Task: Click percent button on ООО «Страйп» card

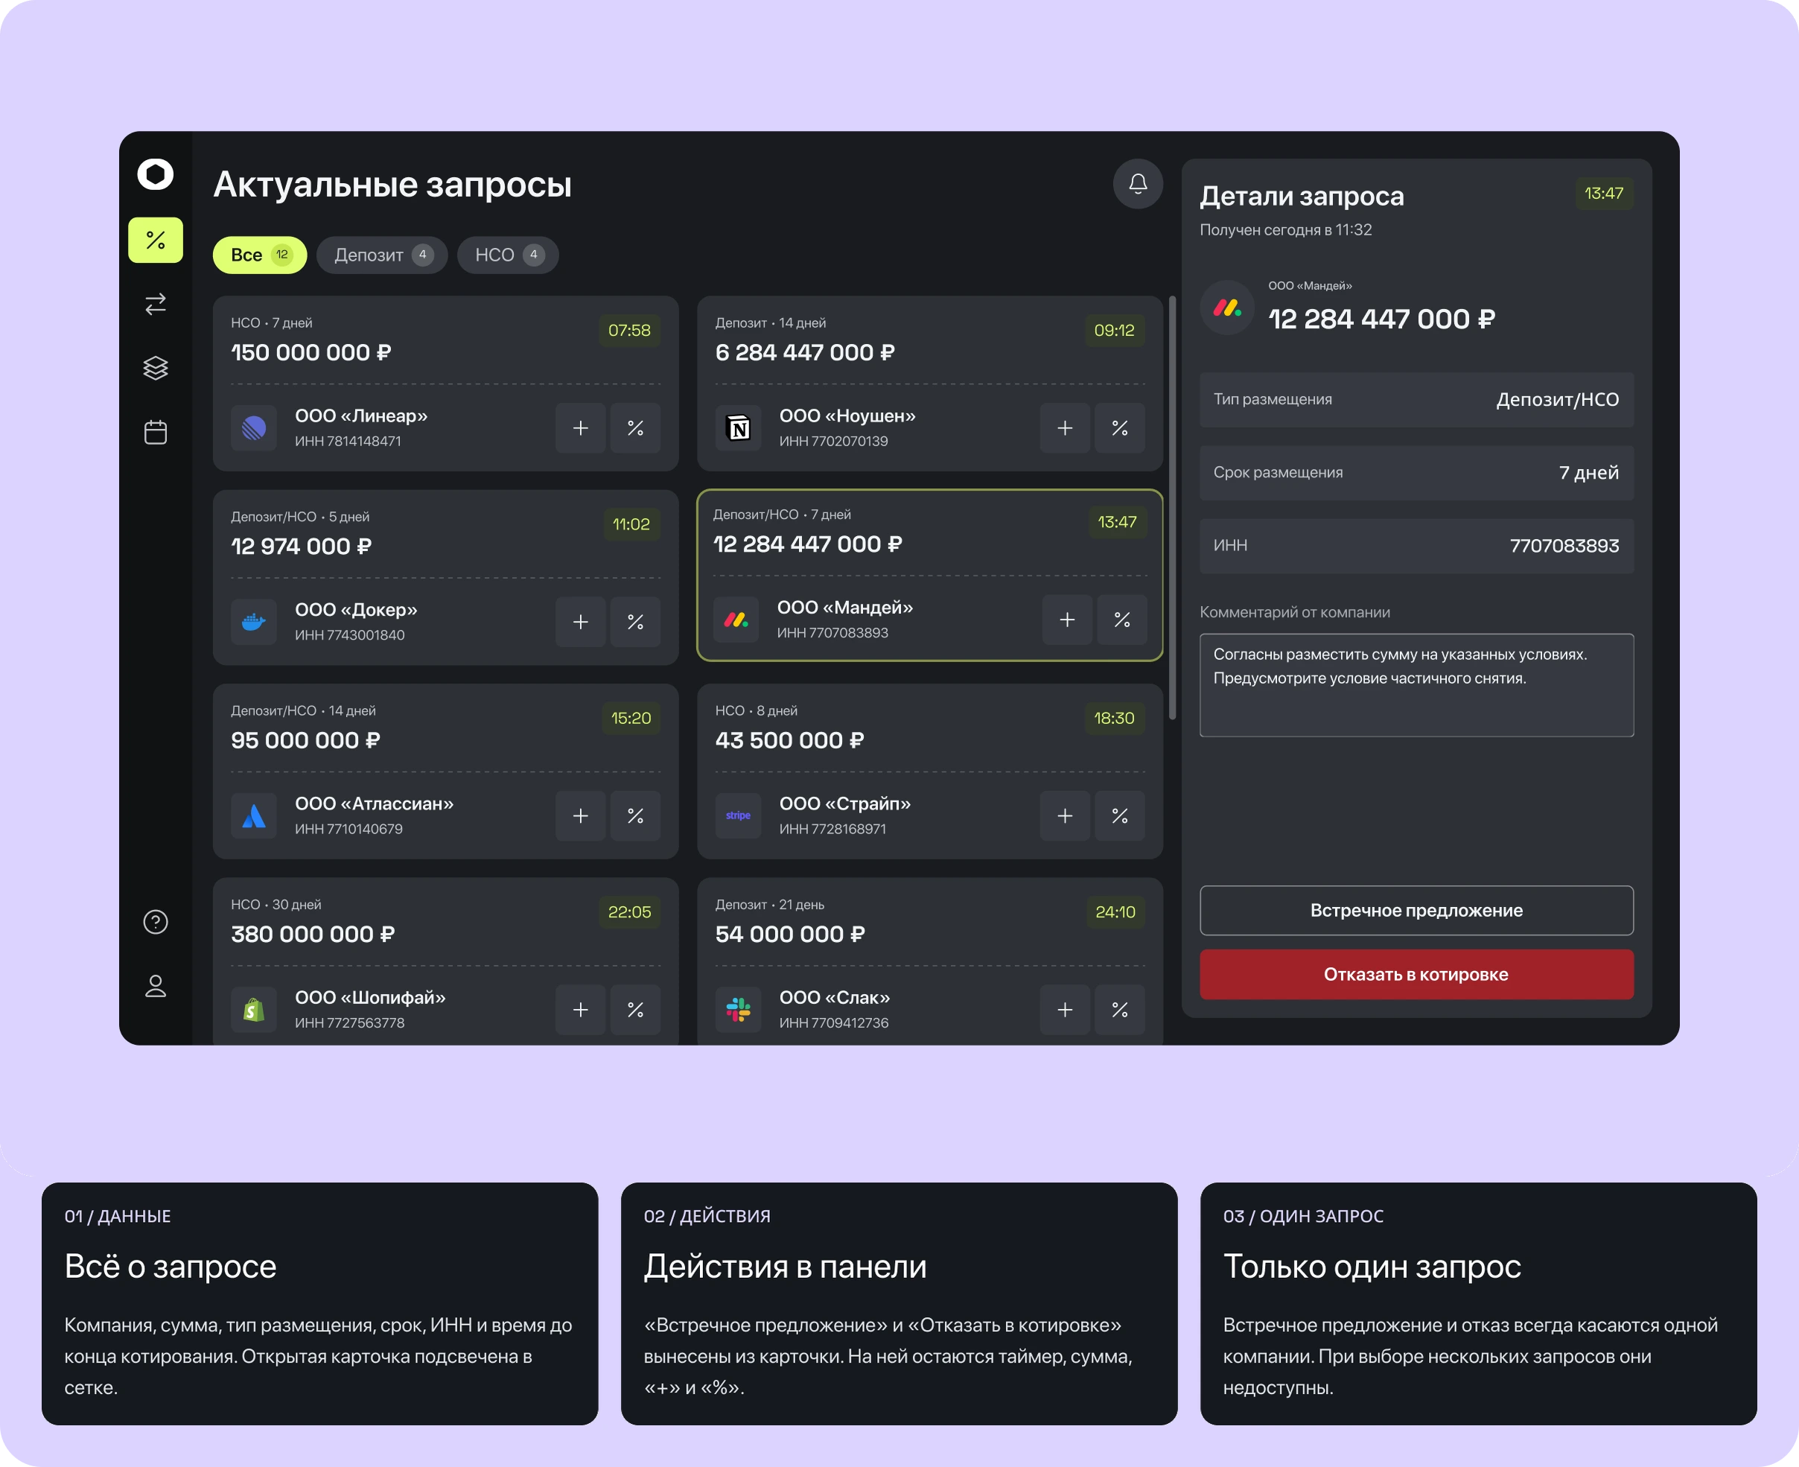Action: tap(1120, 815)
